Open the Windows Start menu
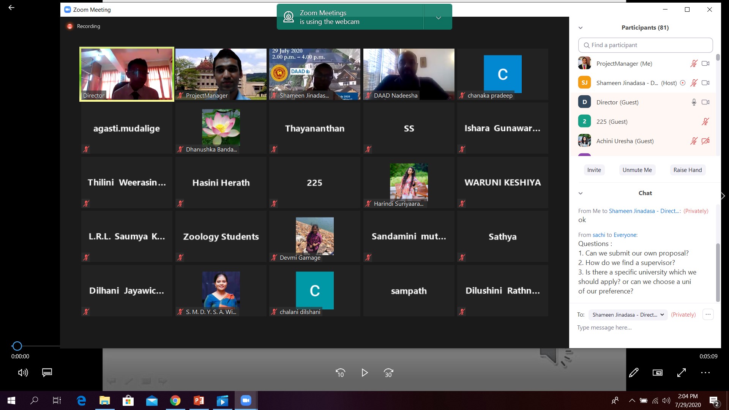 click(11, 401)
